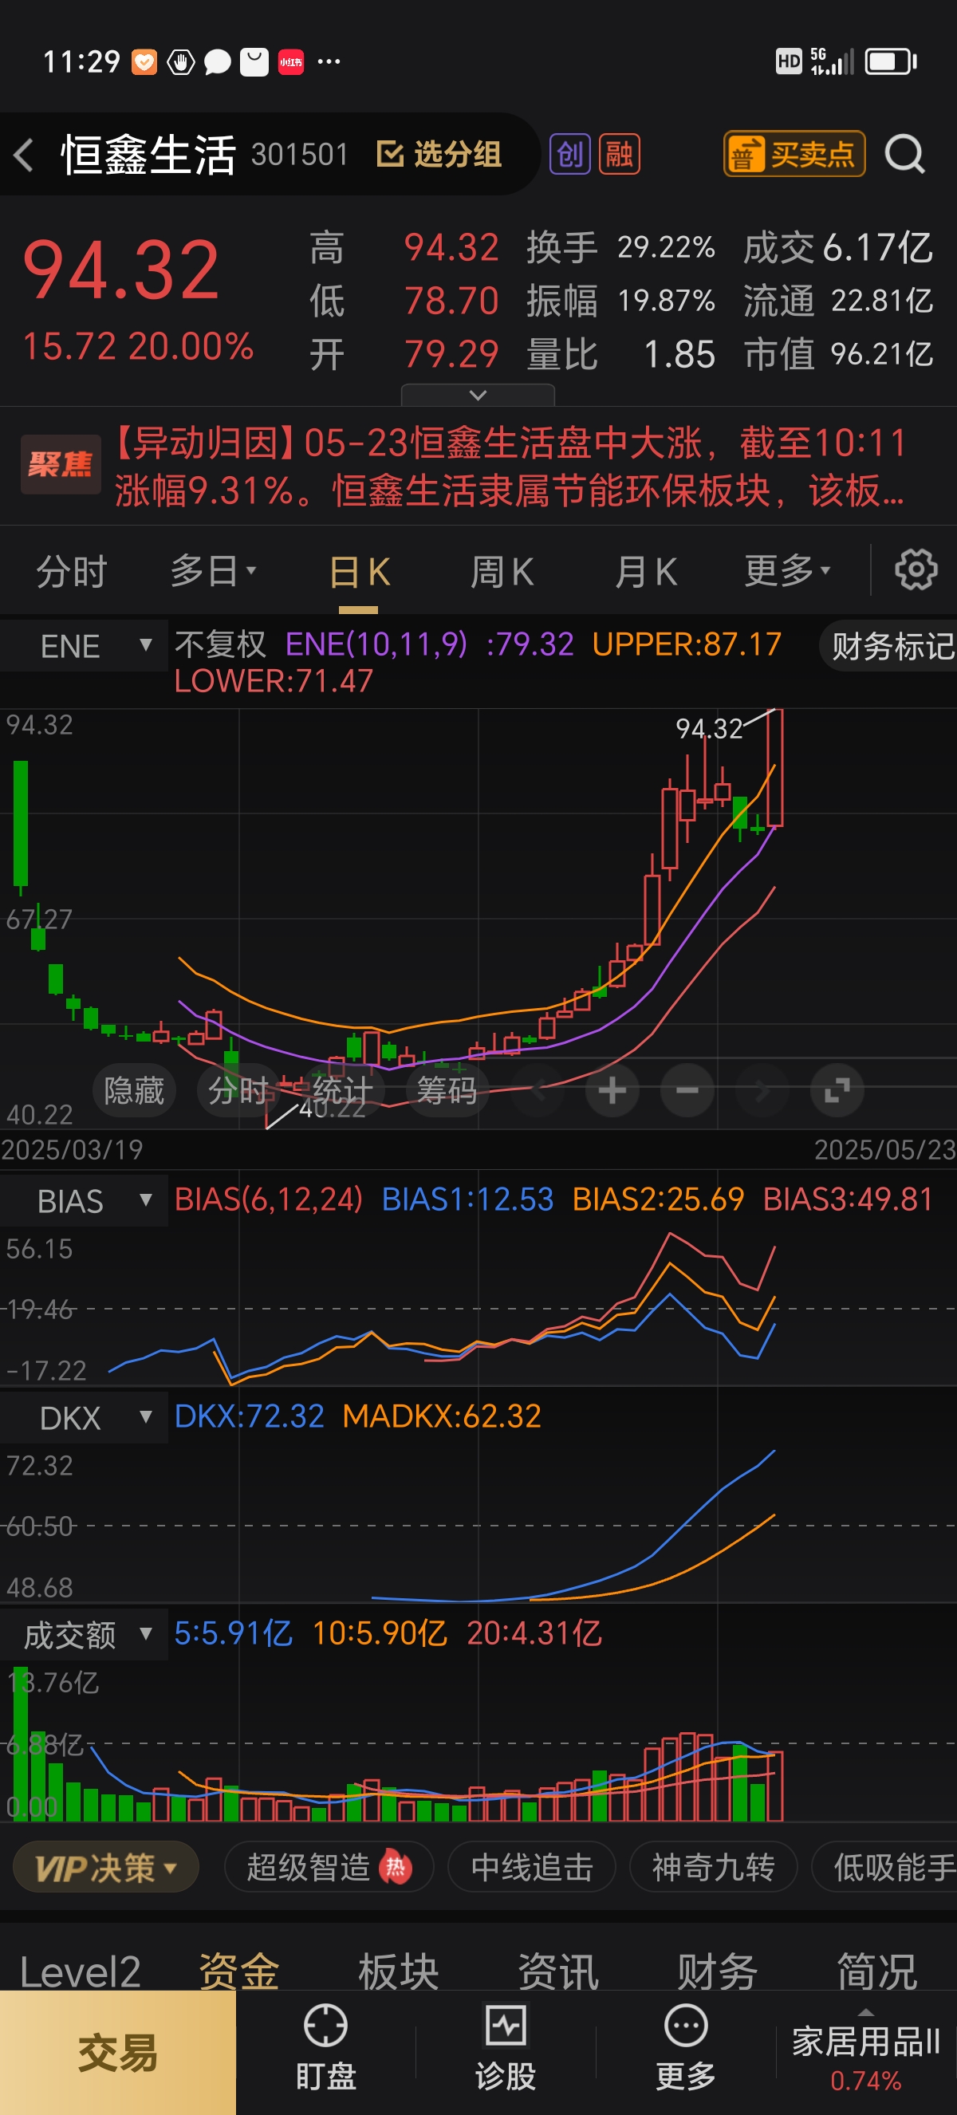Tap the back arrow icon
Viewport: 957px width, 2115px height.
click(24, 155)
